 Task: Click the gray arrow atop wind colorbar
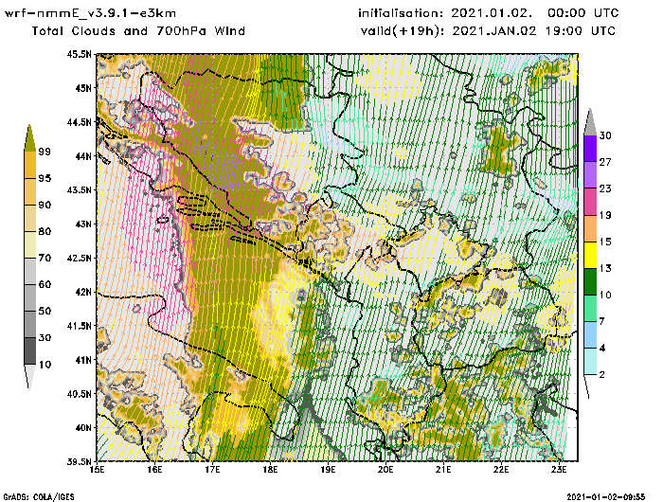[x=589, y=120]
